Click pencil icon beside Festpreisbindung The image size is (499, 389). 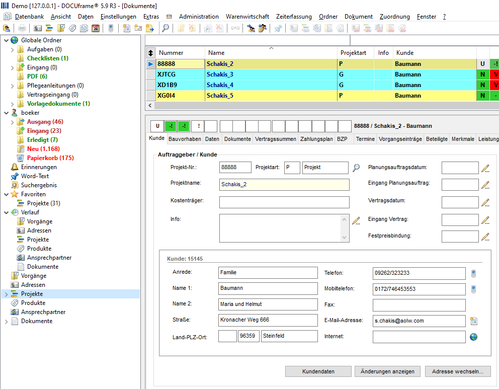coord(485,237)
